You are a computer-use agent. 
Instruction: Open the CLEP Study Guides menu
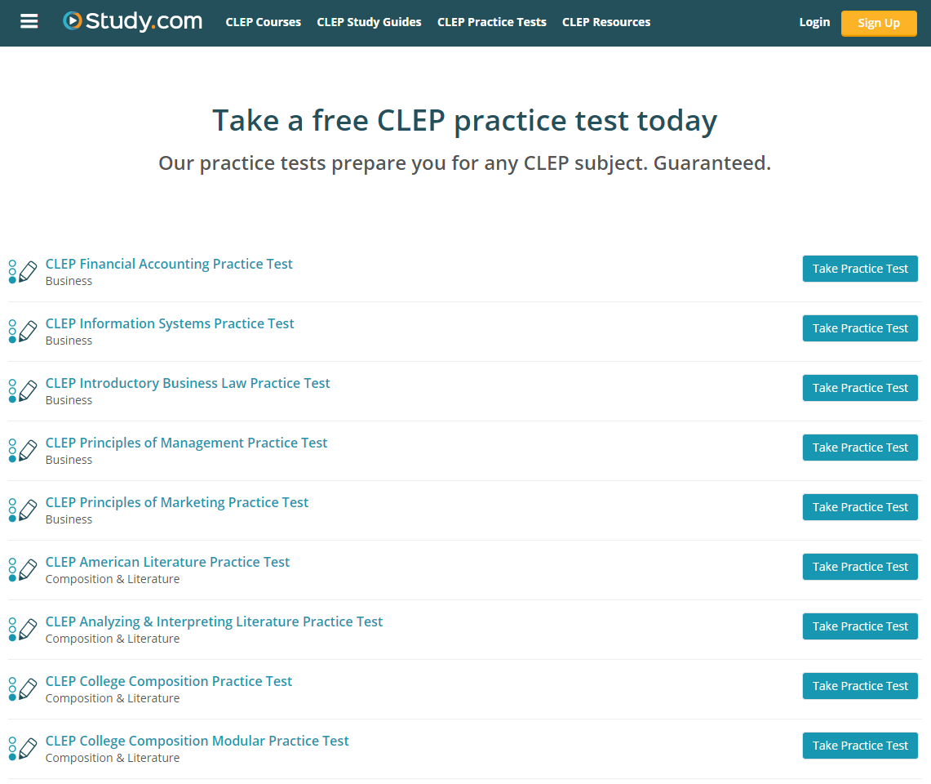click(369, 22)
